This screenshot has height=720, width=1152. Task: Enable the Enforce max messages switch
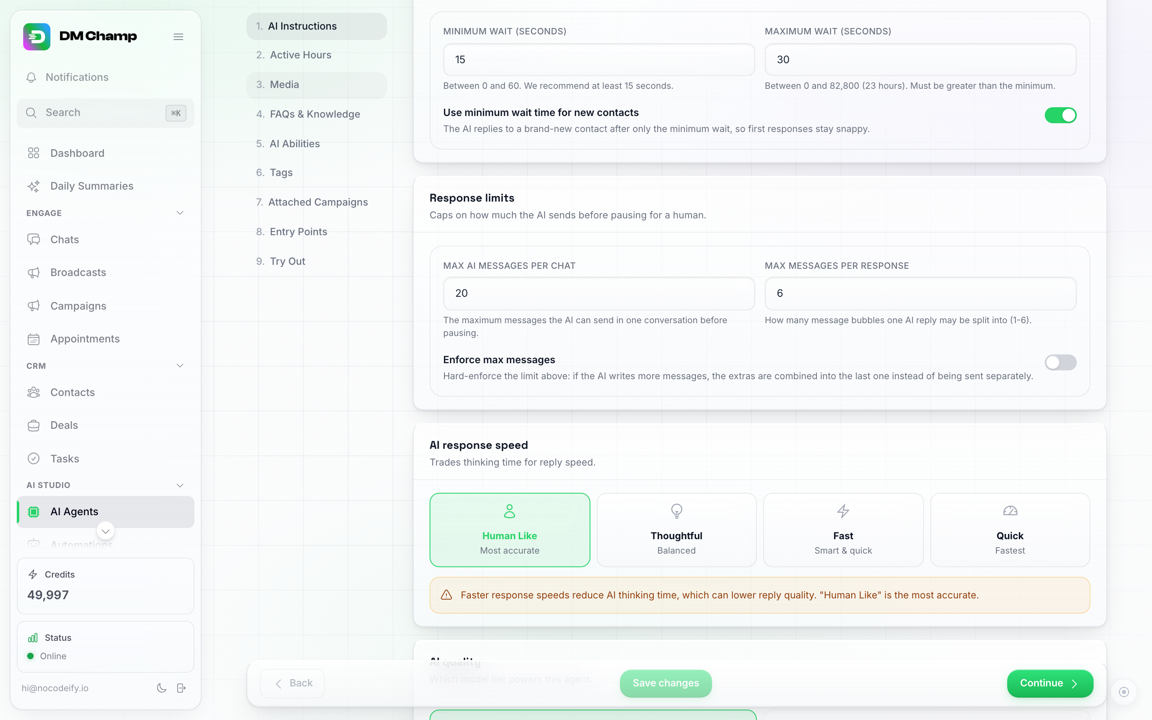click(x=1061, y=362)
